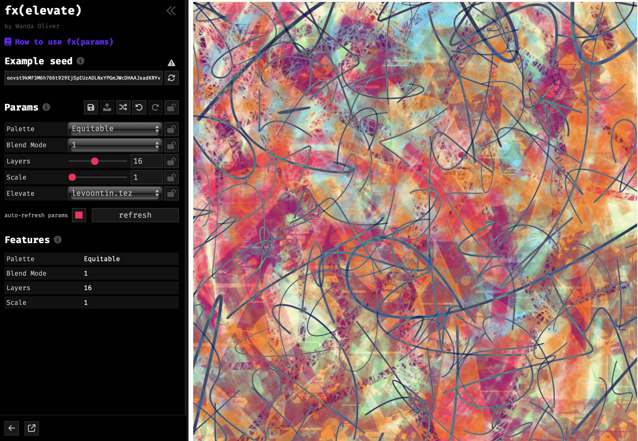Lock the Layers parameter
Viewport: 638px width, 441px height.
point(171,161)
